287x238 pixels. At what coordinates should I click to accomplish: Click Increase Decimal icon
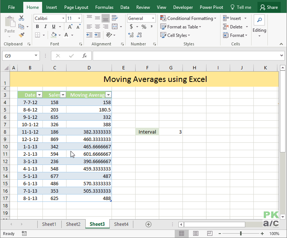pyautogui.click(x=131, y=35)
